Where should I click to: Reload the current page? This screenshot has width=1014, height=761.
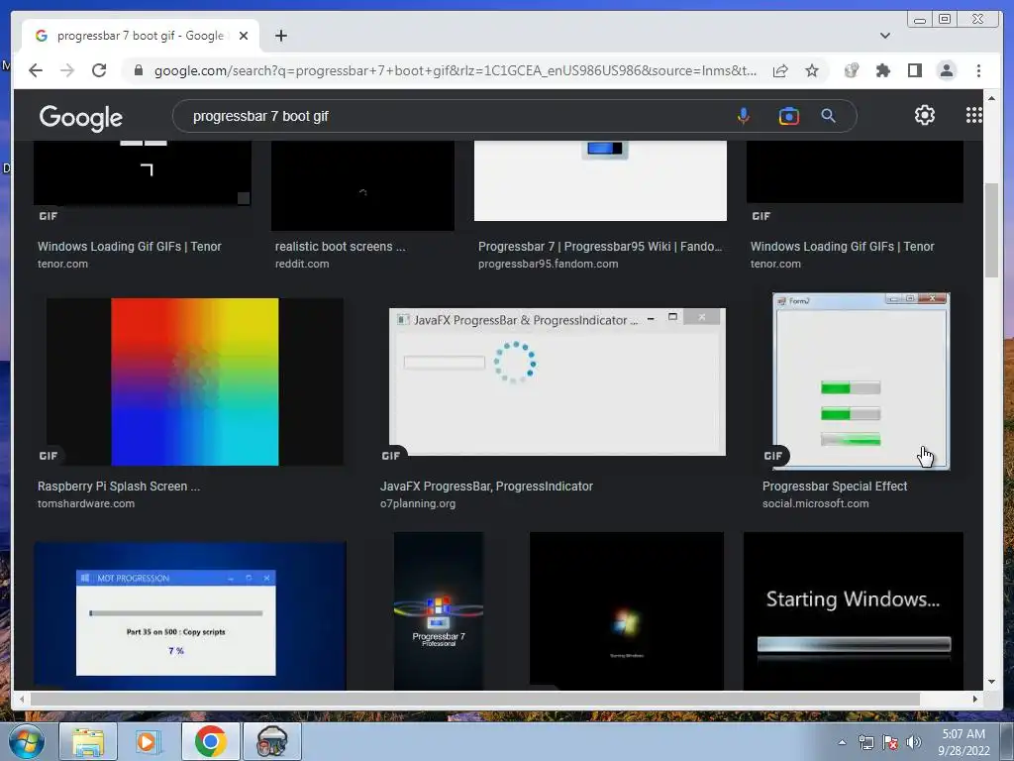[99, 70]
